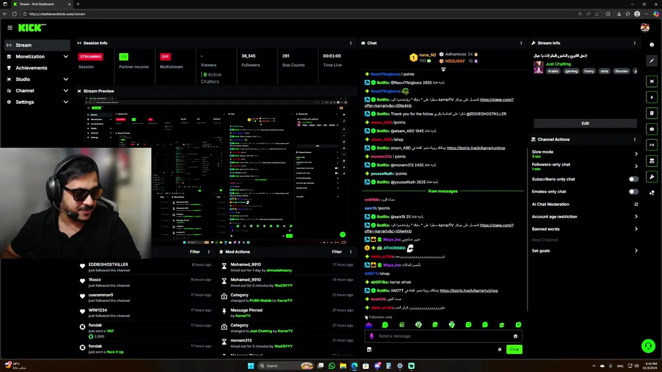Open the Chat panel three-dot menu
Image resolution: width=662 pixels, height=372 pixels.
point(521,43)
